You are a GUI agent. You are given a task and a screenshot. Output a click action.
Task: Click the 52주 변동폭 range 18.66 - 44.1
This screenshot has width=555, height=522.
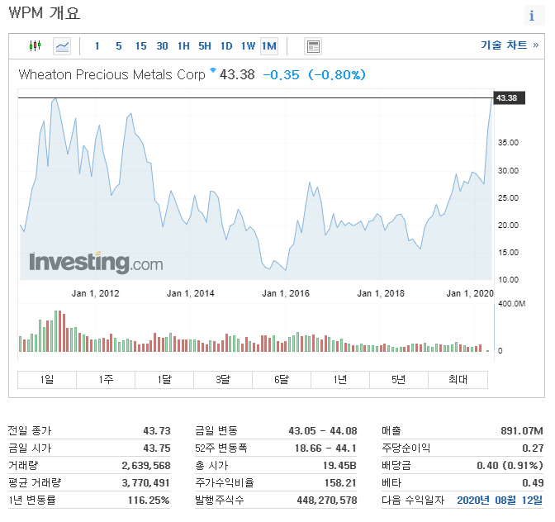[x=325, y=448]
